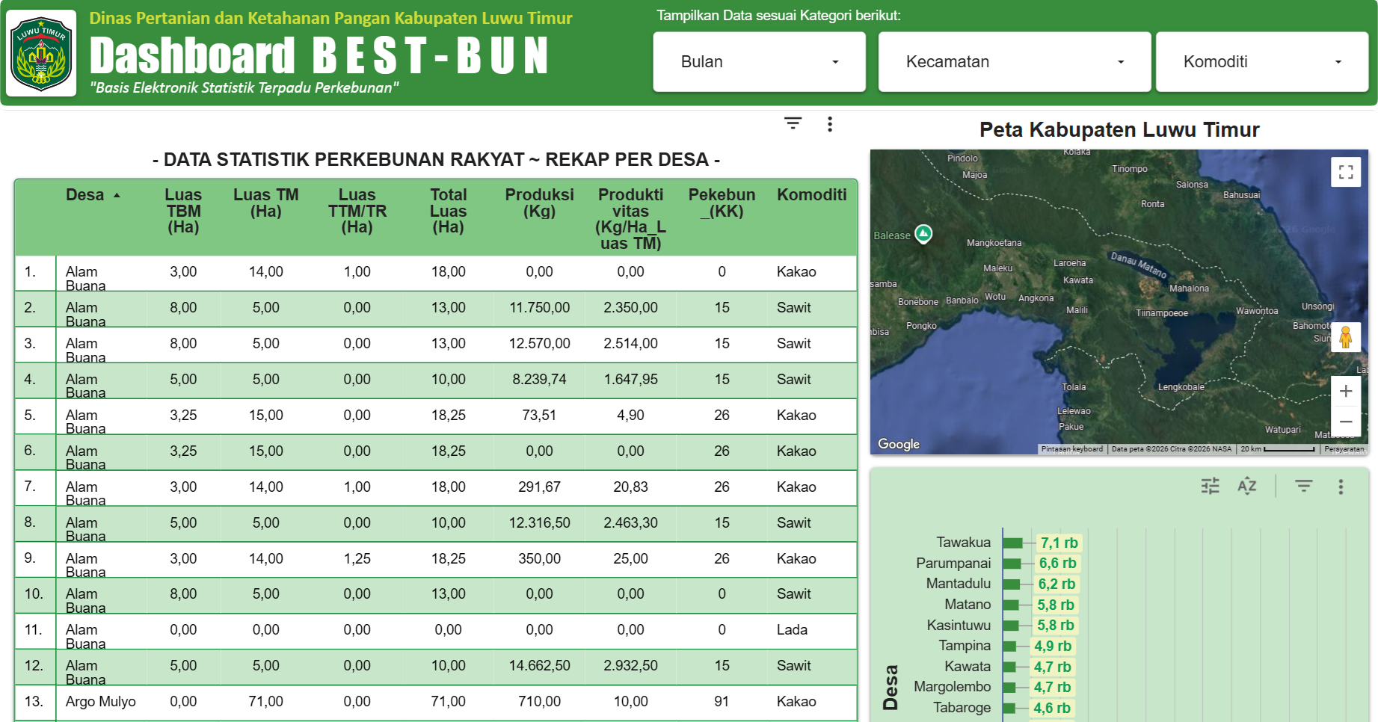Screen dimensions: 1378x722
Task: Click the 291,67 production value in row 7
Action: 540,487
